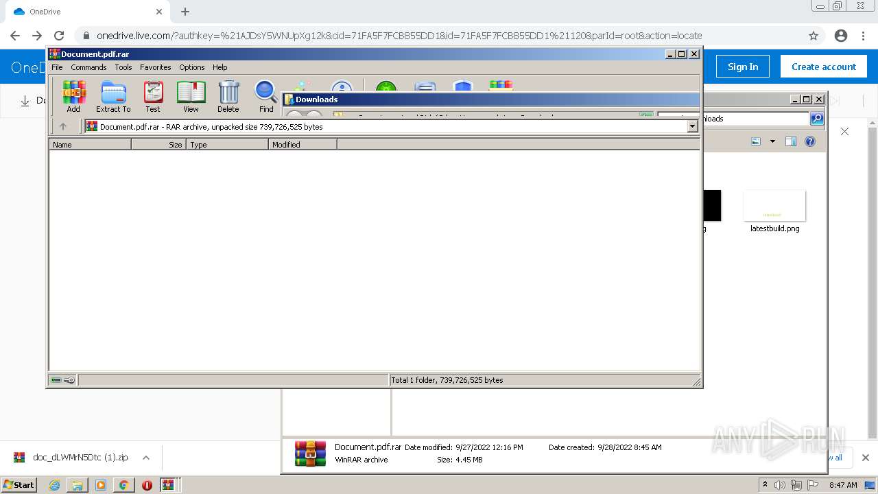Click the Create account button
The height and width of the screenshot is (494, 878).
tap(824, 67)
